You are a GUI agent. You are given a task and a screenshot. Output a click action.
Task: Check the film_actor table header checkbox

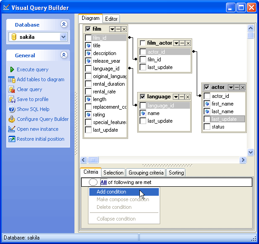[x=143, y=43]
